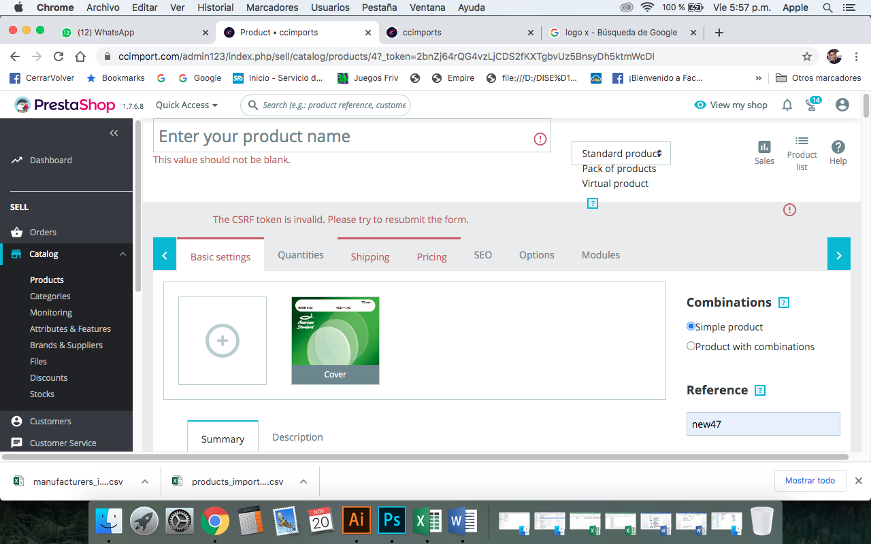Open Adobe Photoshop from the dock
Viewport: 871px width, 544px height.
[x=391, y=521]
